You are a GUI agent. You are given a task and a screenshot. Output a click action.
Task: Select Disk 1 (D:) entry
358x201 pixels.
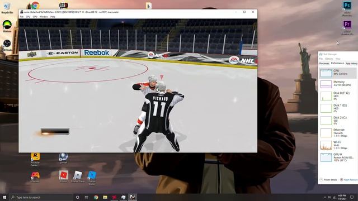coord(338,108)
